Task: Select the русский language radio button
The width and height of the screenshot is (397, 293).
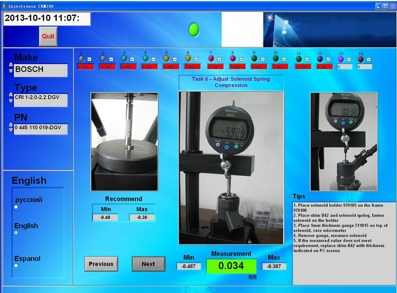Action: [x=16, y=207]
